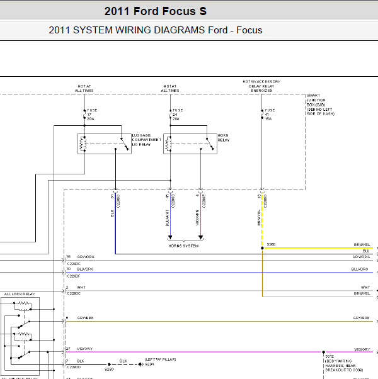Click the "2011 Ford Focus S" title

[x=156, y=11]
